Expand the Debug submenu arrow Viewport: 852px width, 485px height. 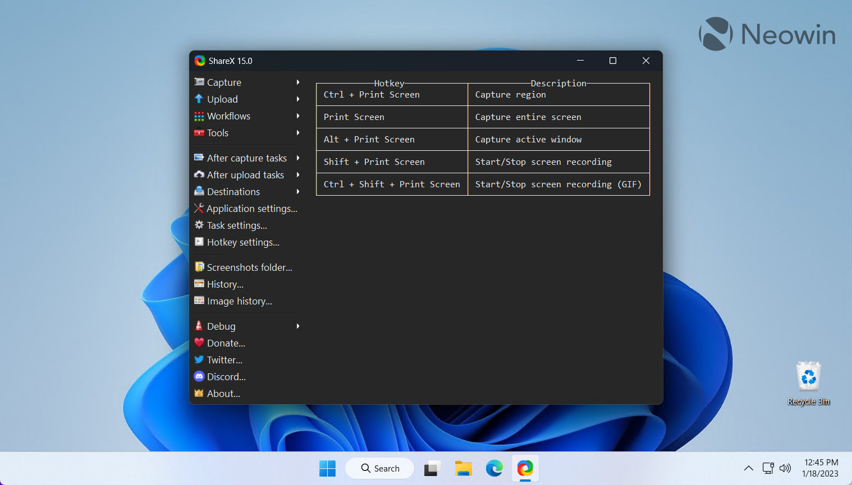pyautogui.click(x=298, y=326)
